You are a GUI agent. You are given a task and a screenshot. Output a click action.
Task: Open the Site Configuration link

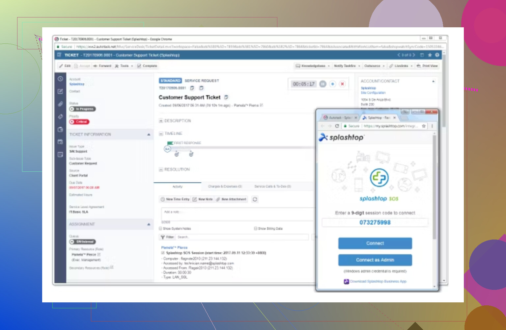373,93
